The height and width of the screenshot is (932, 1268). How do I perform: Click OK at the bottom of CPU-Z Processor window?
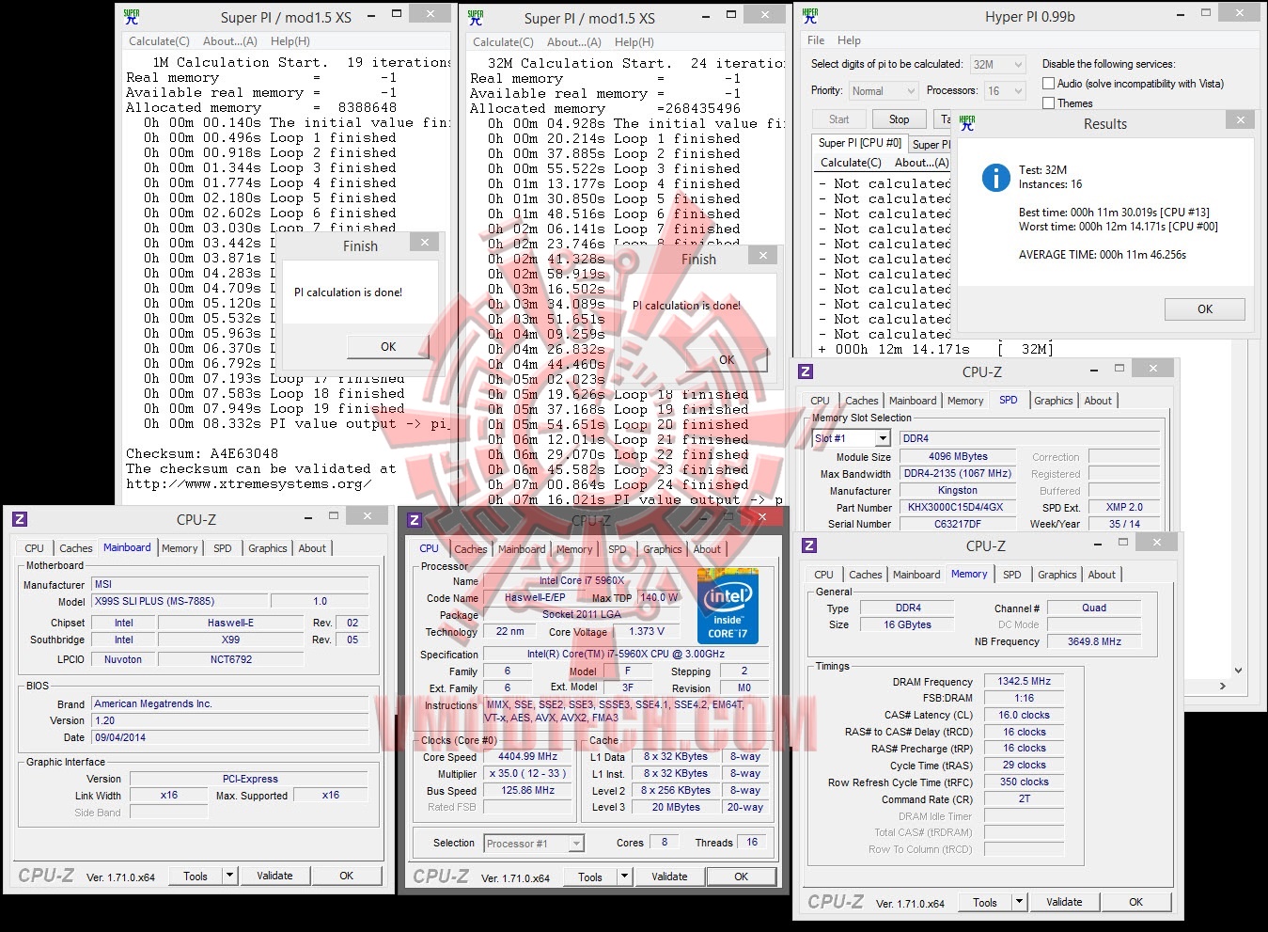(742, 877)
